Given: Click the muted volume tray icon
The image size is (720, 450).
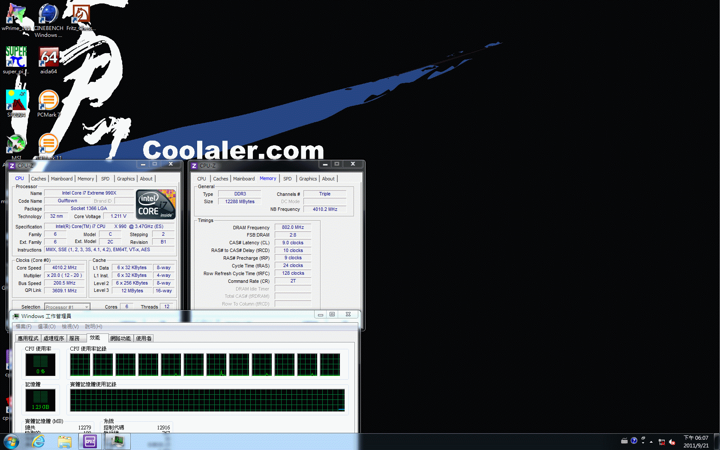Looking at the screenshot, I should (x=672, y=442).
